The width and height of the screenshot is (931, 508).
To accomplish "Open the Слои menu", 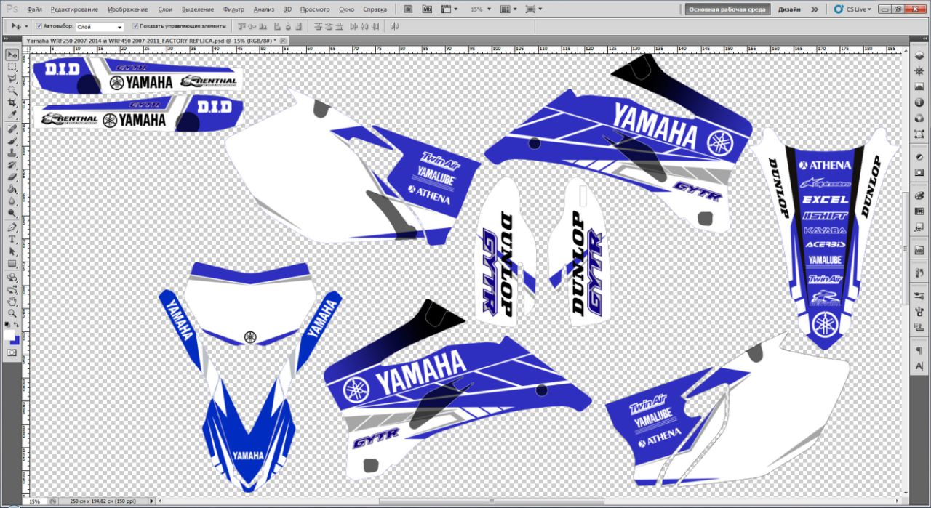I will pyautogui.click(x=165, y=9).
